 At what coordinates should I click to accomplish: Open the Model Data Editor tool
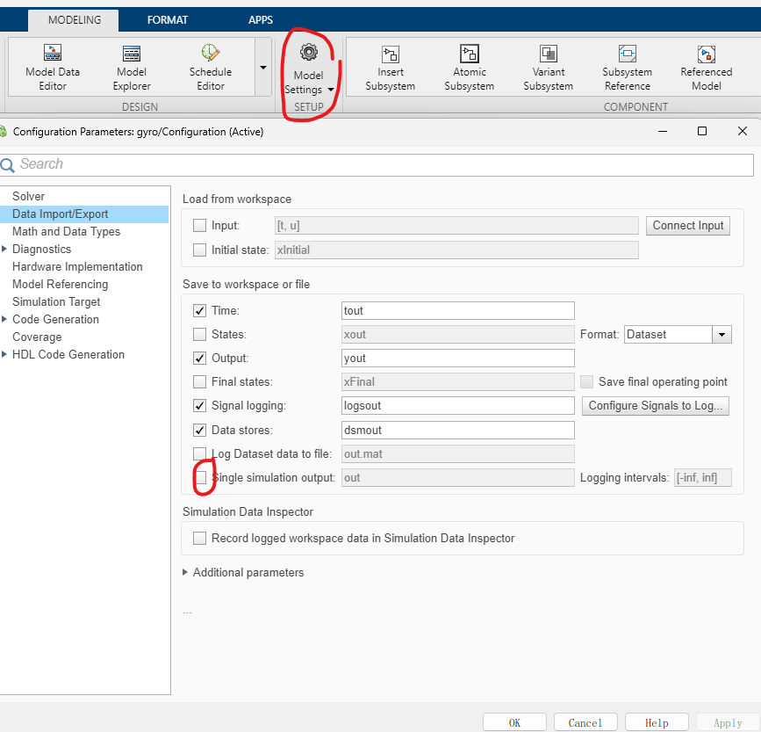(52, 67)
